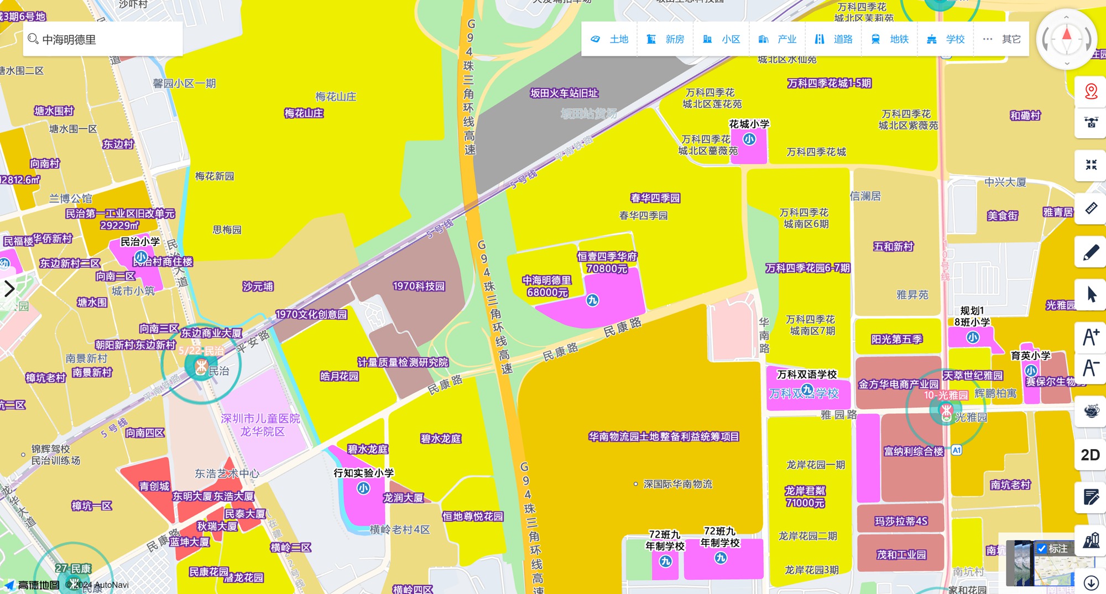Click the red location pin button
This screenshot has width=1106, height=594.
1091,91
